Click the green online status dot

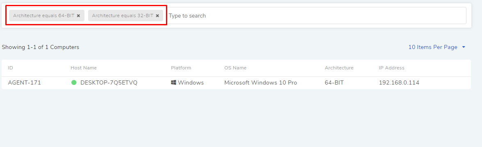[x=74, y=82]
